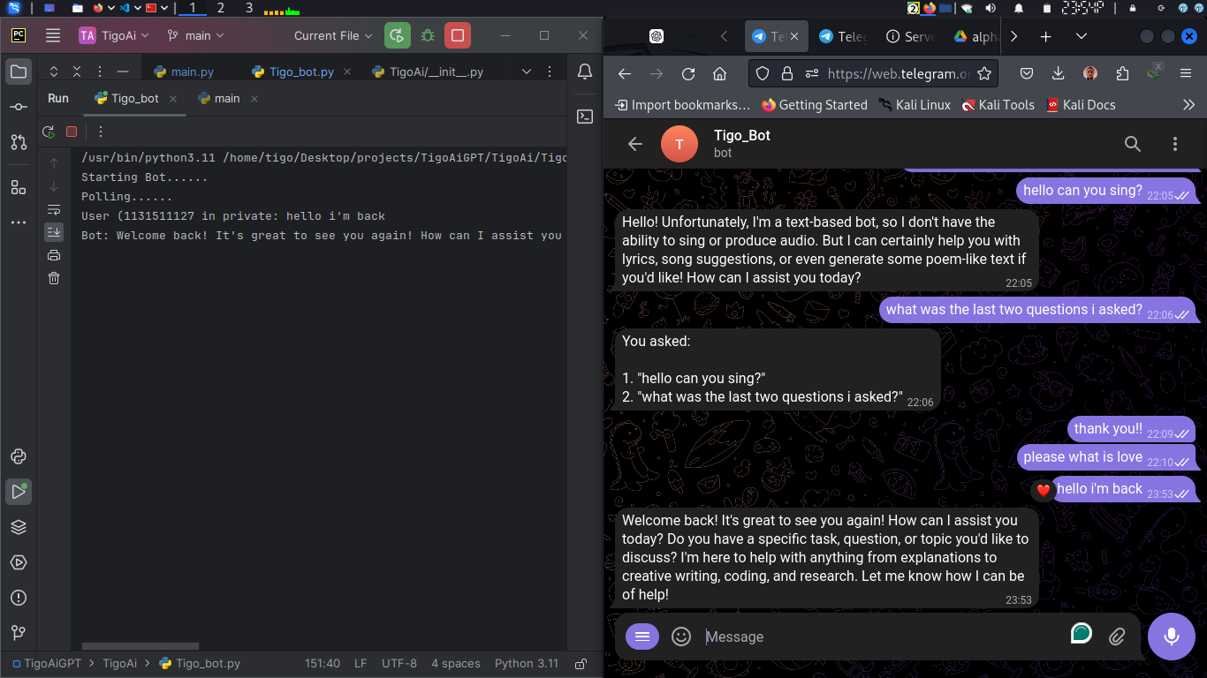Open Firefox application hamburger menu
Image resolution: width=1207 pixels, height=678 pixels.
1188,74
